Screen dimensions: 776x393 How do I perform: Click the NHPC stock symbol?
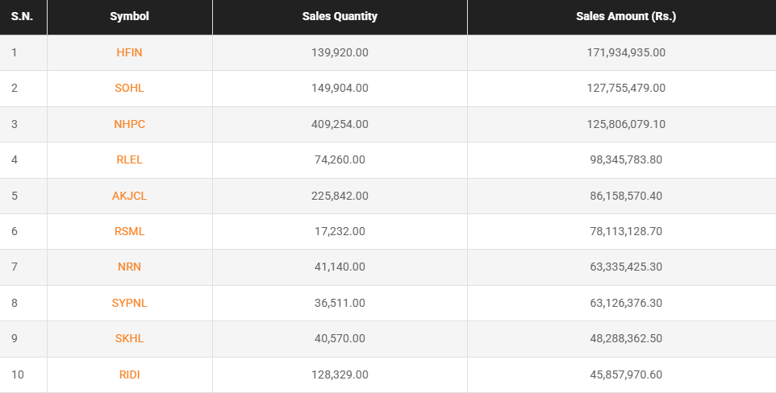129,124
